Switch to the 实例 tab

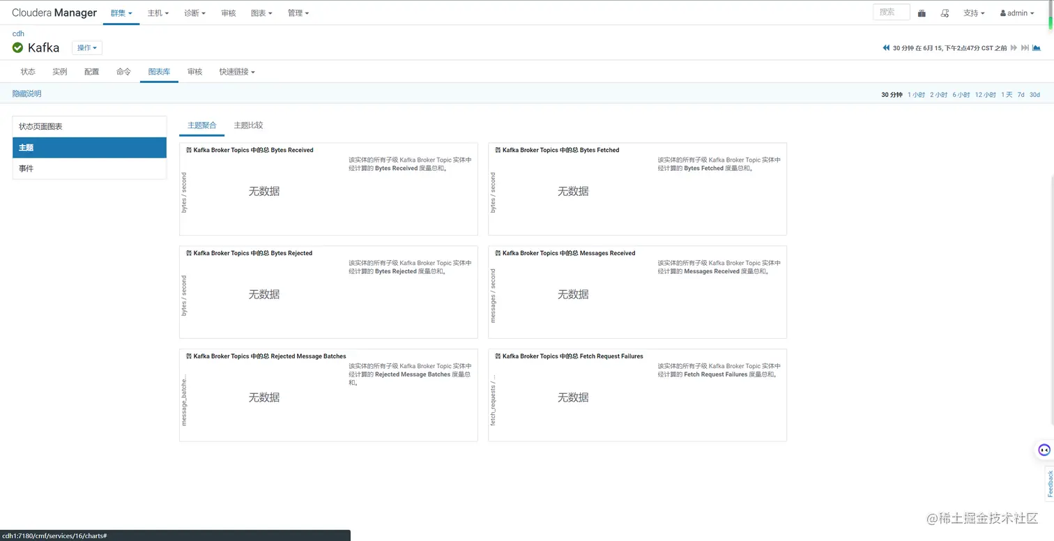coord(60,72)
